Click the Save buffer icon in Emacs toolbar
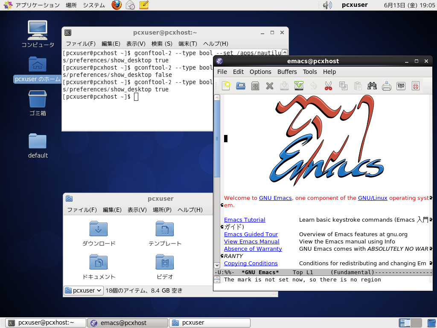 tap(284, 85)
